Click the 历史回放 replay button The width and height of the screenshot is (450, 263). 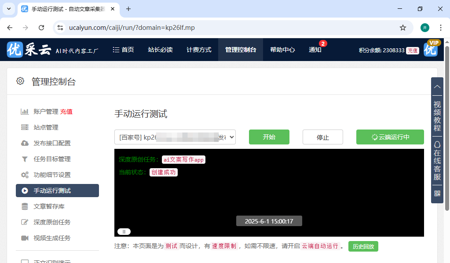pos(363,246)
